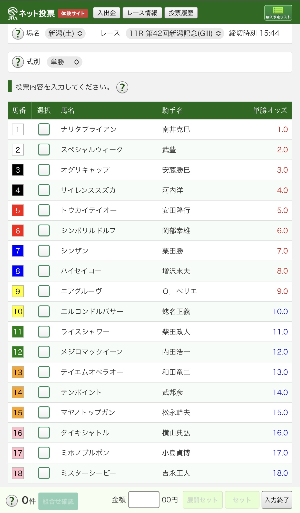Tick the checkbox for サイレンススズカ
This screenshot has width=300, height=513.
coord(44,190)
